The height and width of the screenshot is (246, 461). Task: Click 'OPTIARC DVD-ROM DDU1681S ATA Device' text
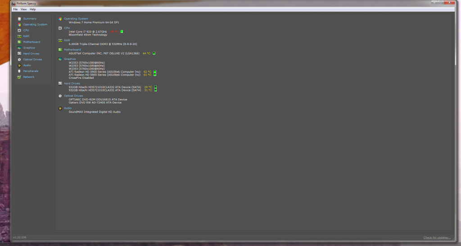coord(98,99)
